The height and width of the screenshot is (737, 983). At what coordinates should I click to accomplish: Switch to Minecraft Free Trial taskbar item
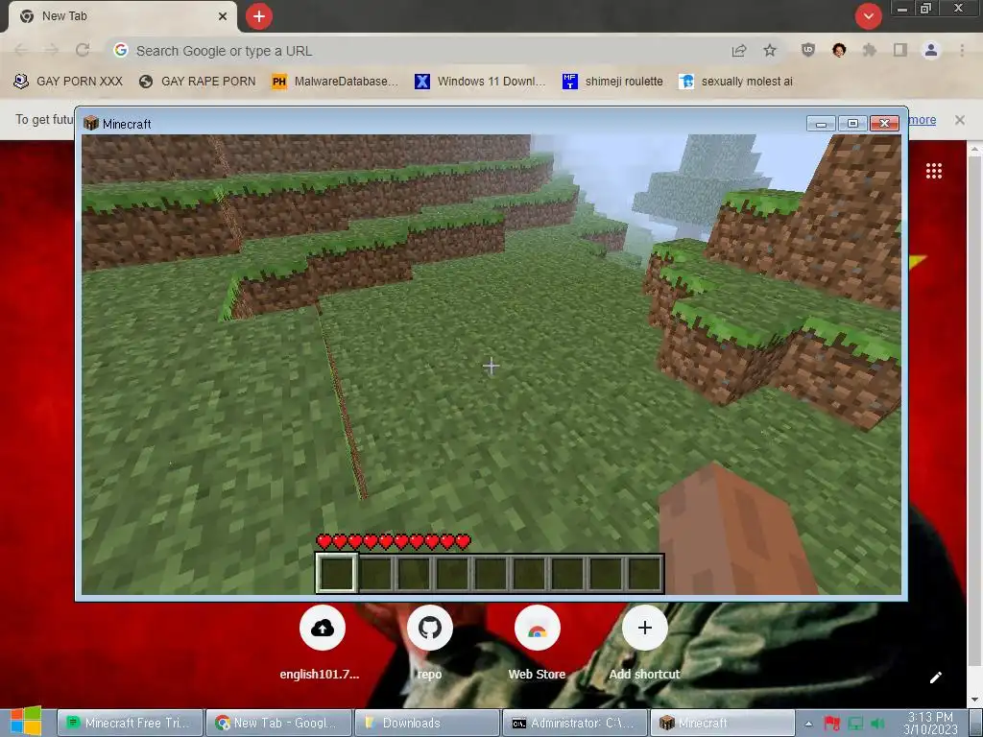pyautogui.click(x=131, y=723)
